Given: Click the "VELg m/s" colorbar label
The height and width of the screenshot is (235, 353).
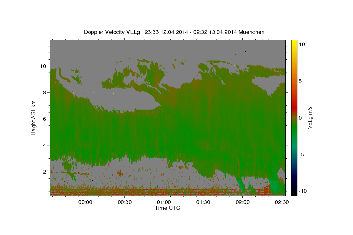Looking at the screenshot, I should coord(310,117).
